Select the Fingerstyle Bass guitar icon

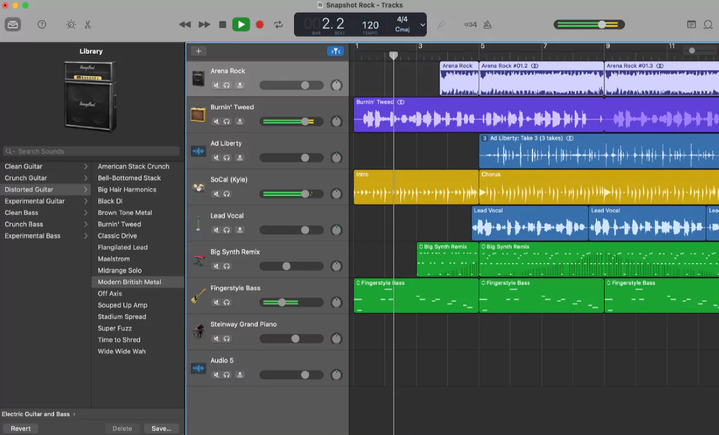point(198,296)
